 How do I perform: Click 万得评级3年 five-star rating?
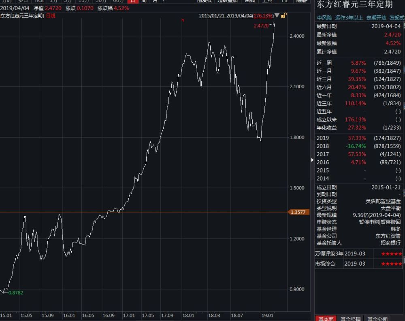point(392,254)
